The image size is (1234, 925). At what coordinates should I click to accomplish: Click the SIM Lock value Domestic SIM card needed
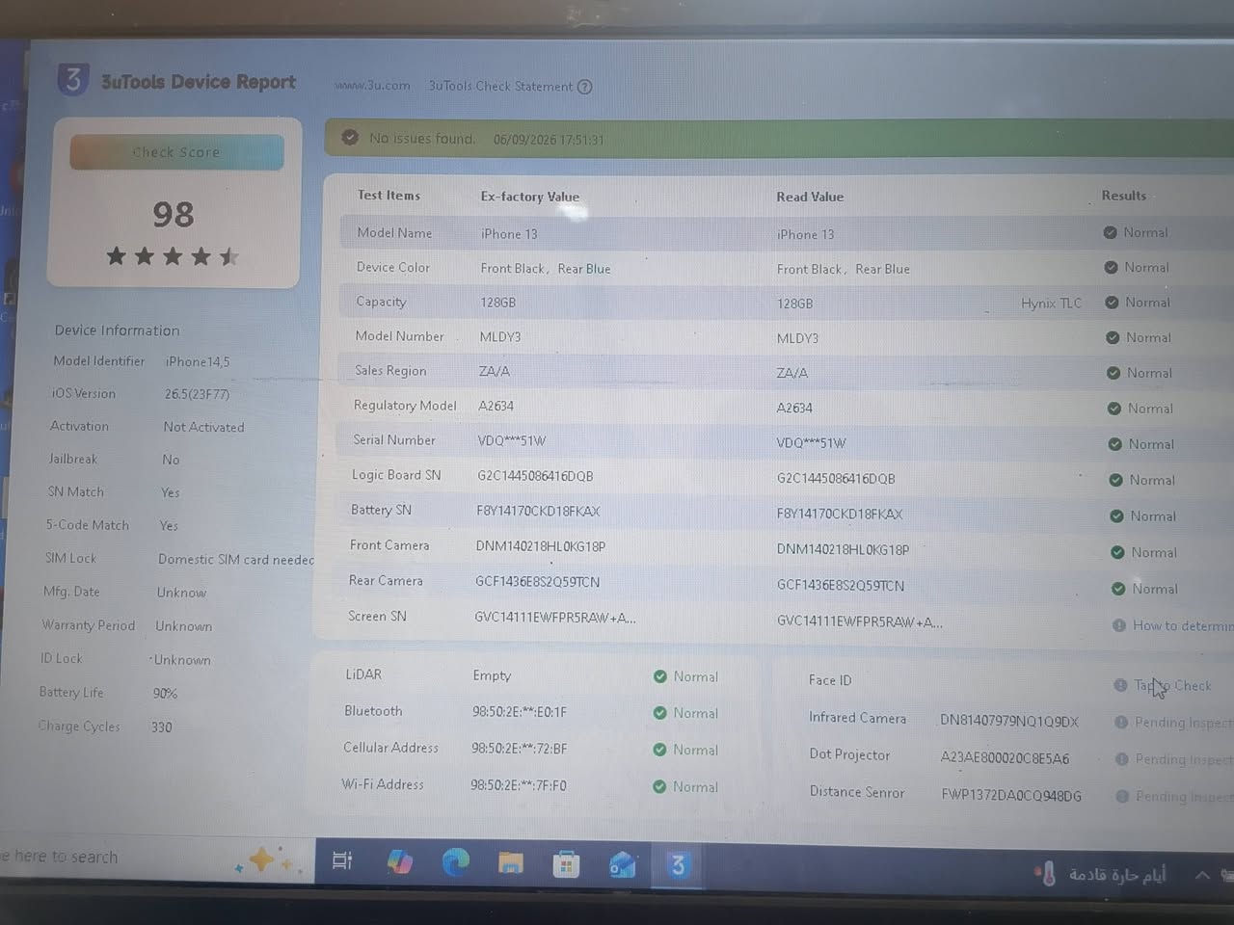click(x=236, y=559)
